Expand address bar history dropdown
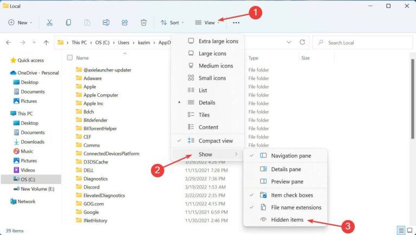416x235 pixels. pos(289,42)
